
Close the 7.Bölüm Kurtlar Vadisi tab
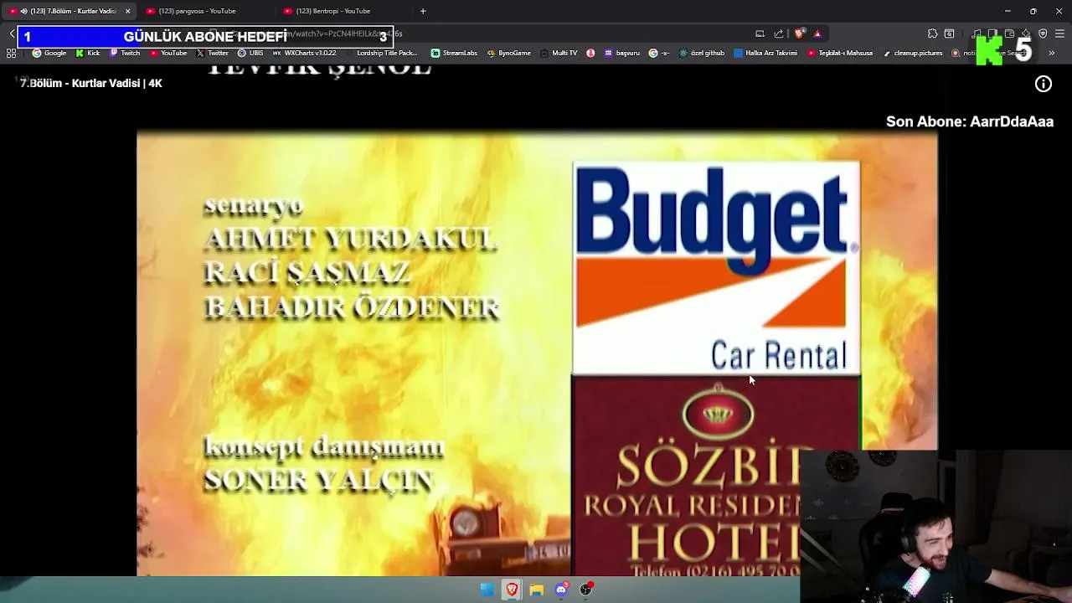tap(127, 11)
